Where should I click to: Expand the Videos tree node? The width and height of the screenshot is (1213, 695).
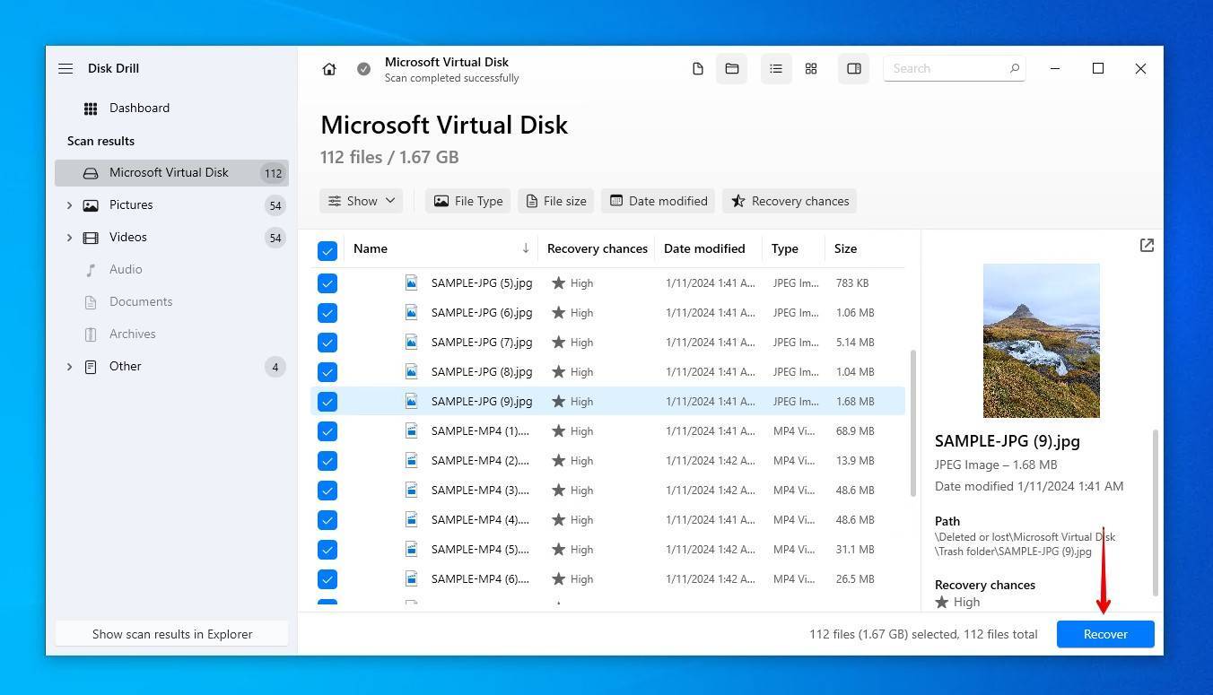[x=69, y=238]
